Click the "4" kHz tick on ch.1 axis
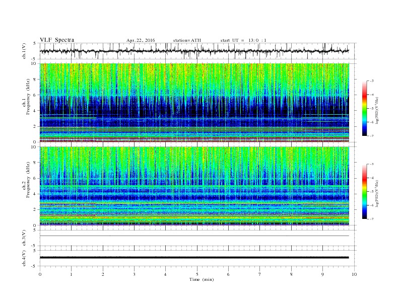Image resolution: width=399 pixels, height=308 pixels. [x=35, y=111]
